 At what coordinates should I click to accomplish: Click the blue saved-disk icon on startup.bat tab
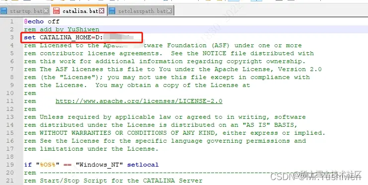[x=4, y=11]
